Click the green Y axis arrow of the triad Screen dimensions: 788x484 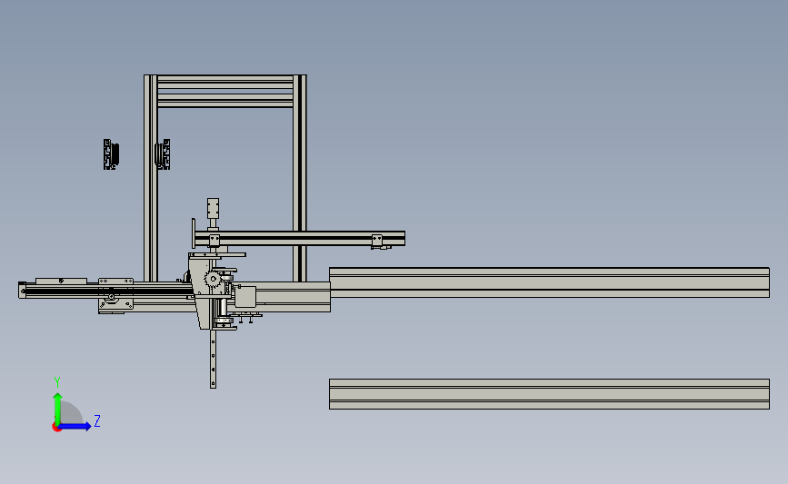click(x=57, y=409)
